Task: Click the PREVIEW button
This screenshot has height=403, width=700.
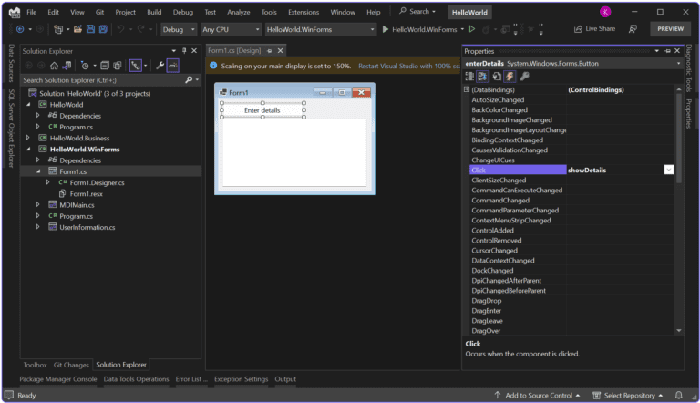Action: 671,28
